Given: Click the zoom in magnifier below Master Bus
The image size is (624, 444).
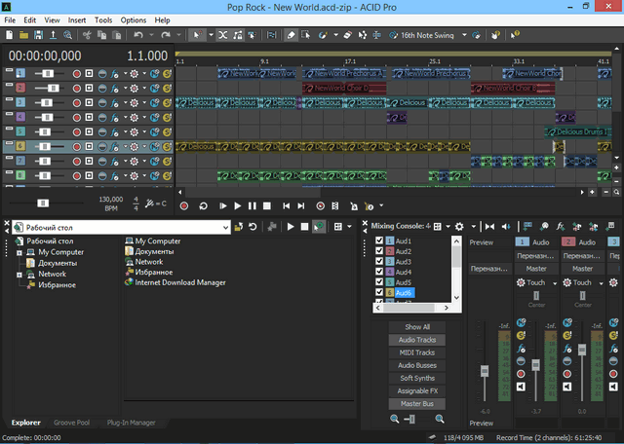Looking at the screenshot, I should tap(440, 418).
